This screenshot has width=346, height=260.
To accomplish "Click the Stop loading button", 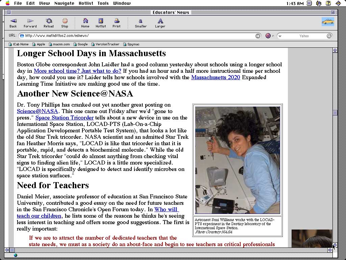I will (x=65, y=23).
